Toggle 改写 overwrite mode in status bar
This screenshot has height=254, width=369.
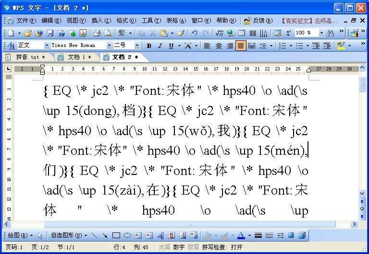[x=193, y=247]
